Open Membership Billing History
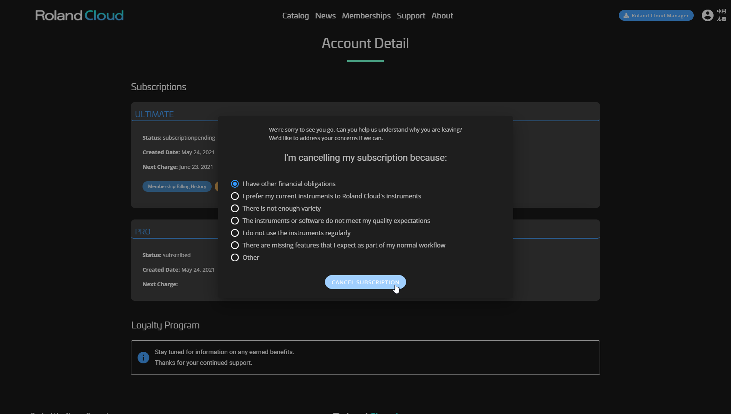 (177, 186)
